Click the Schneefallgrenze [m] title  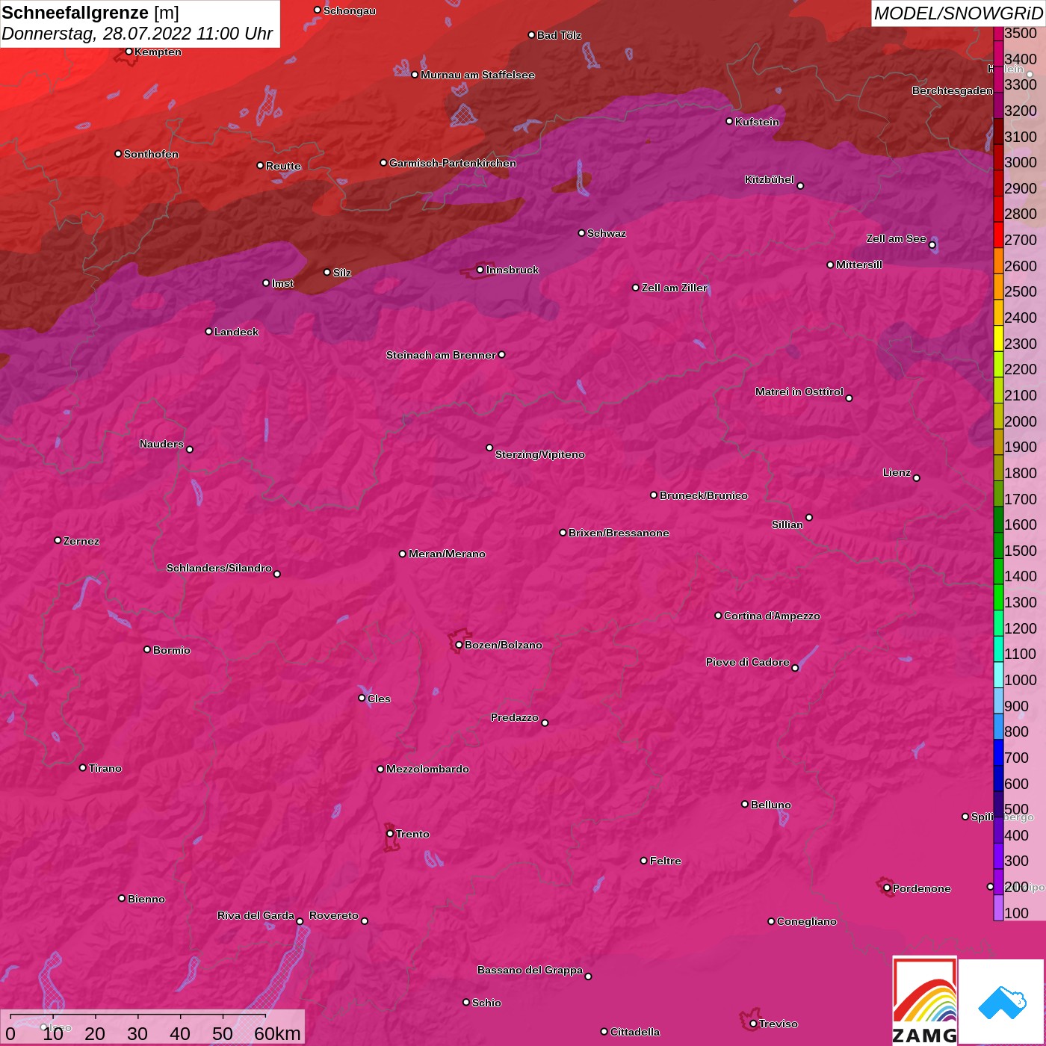click(x=90, y=13)
